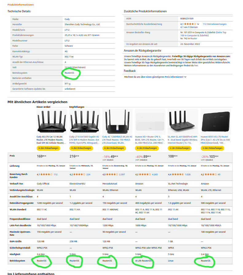
Task: Click the stars in Durchschnittliche Kundenbewertung row
Action: pos(190,24)
